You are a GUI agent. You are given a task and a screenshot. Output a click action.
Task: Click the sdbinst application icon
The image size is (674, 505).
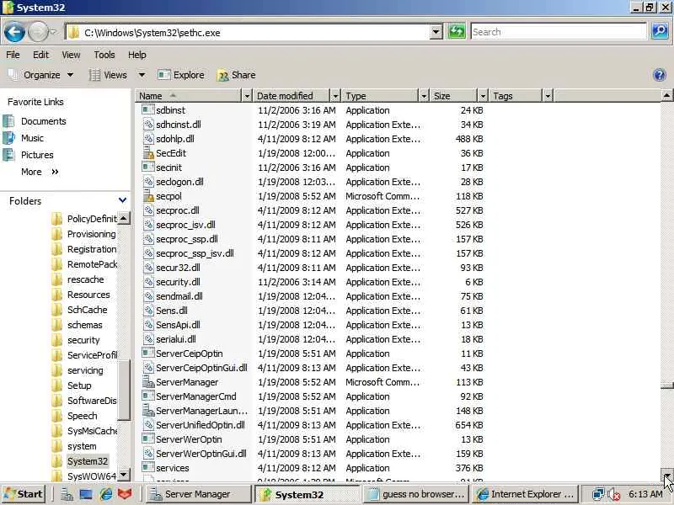point(148,110)
